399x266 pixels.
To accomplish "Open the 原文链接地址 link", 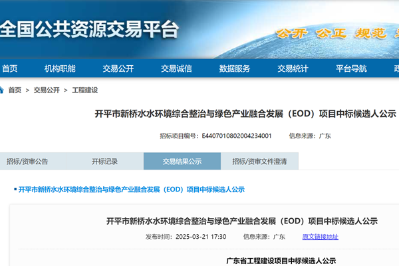I will tap(320, 236).
